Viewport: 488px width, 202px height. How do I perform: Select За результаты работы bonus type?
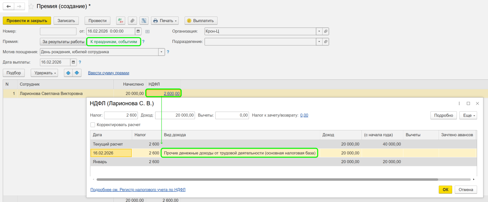point(63,42)
